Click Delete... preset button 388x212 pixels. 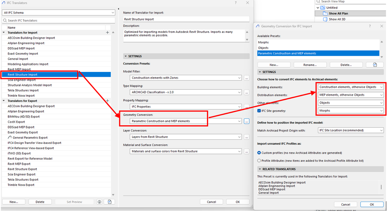(346, 65)
